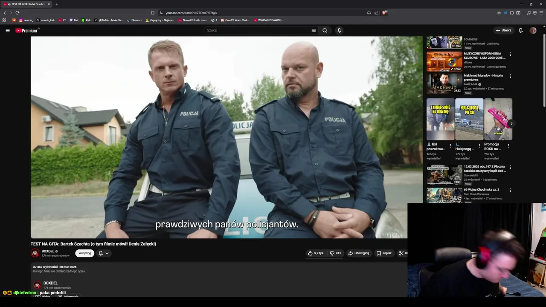Open the account avatar menu

[x=533, y=30]
